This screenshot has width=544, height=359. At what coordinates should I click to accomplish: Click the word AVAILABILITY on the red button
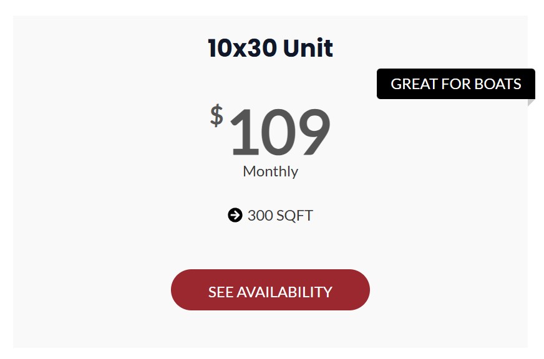(284, 292)
